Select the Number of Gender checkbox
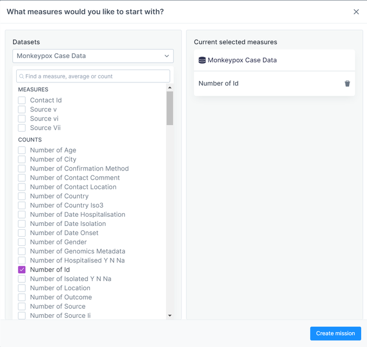The image size is (367, 347). (x=22, y=242)
